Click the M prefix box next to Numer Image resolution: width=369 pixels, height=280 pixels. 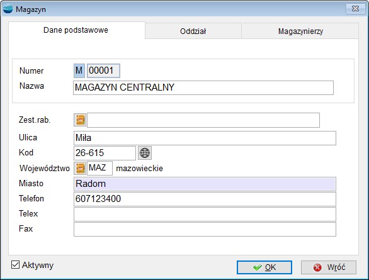(79, 70)
